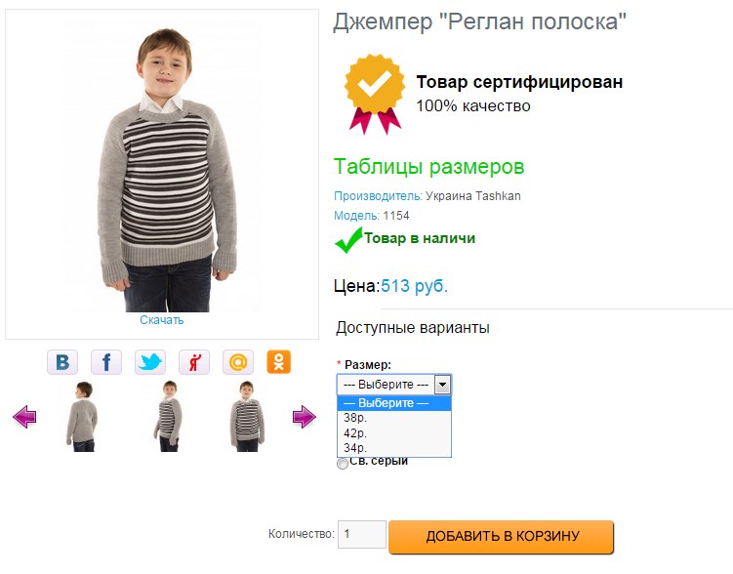733x574 pixels.
Task: Click the Odnoklassniki orange share icon
Action: tap(279, 362)
